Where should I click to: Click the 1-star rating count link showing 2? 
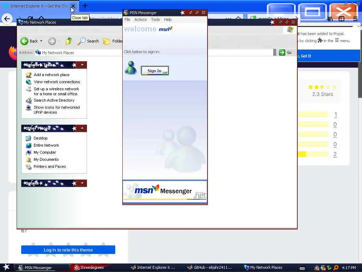[335, 154]
